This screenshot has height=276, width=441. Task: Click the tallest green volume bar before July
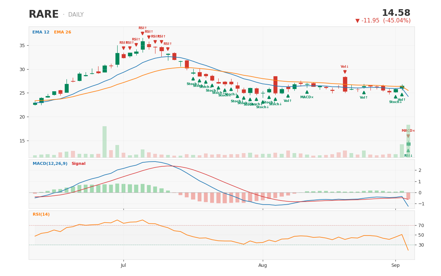(x=105, y=142)
